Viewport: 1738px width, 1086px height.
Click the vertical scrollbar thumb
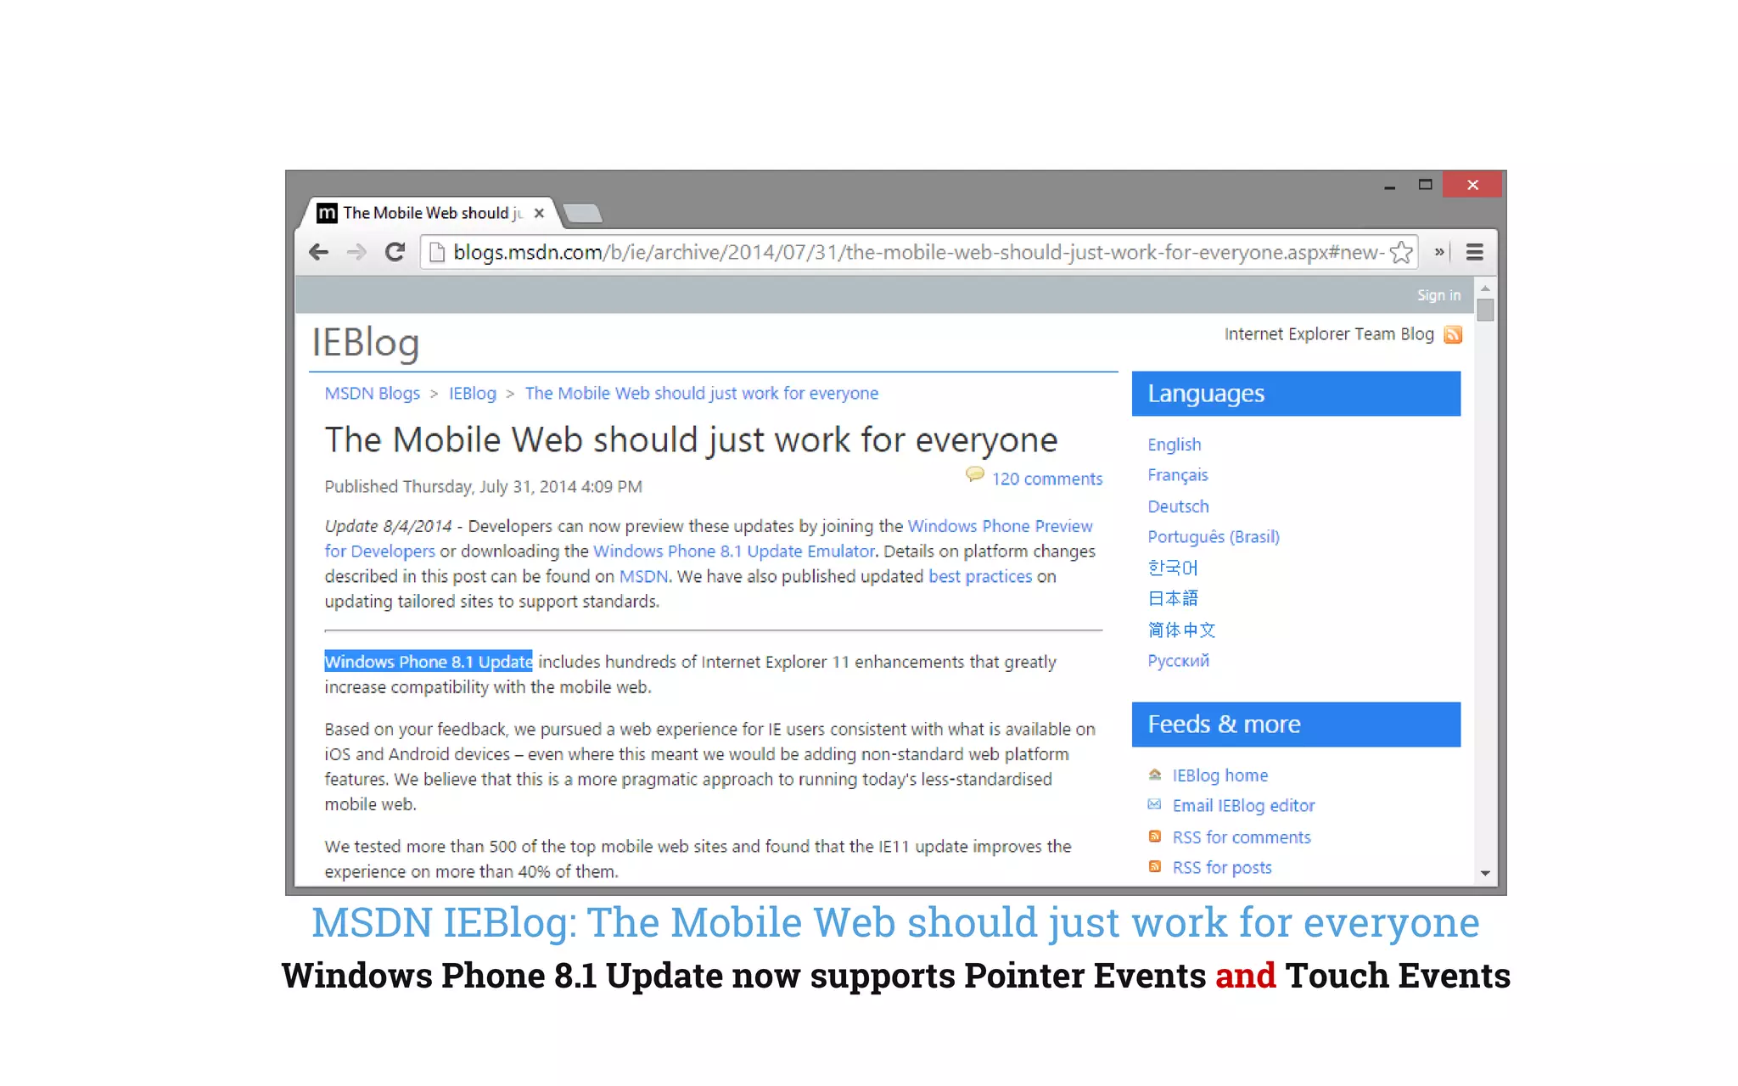[1485, 310]
